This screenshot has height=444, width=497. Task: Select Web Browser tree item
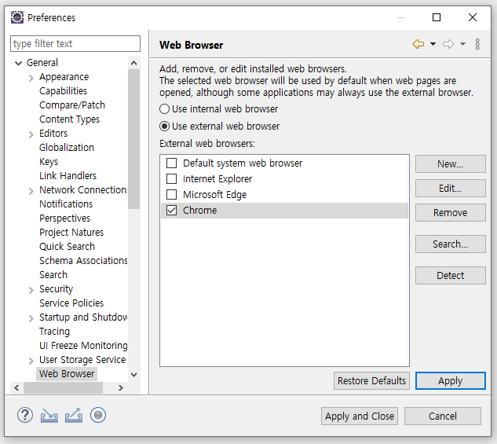pos(67,374)
